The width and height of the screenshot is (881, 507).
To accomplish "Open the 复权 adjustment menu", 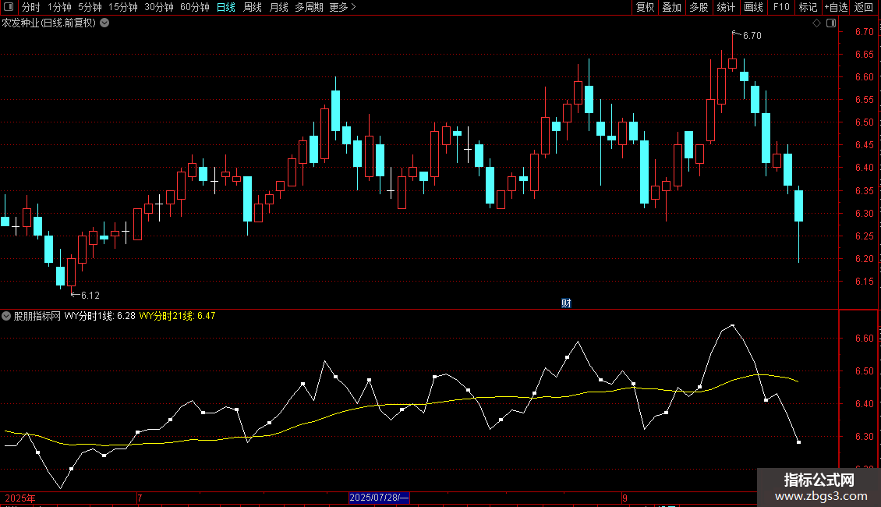I will [x=645, y=7].
